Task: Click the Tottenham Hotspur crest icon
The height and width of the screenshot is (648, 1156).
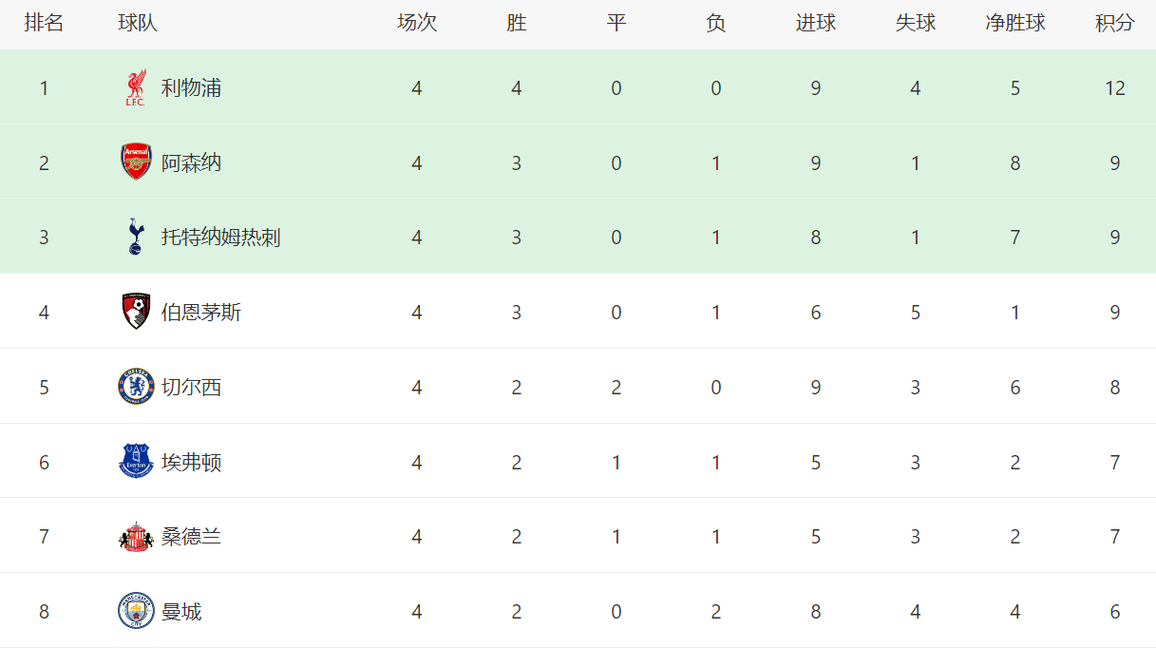Action: point(136,237)
